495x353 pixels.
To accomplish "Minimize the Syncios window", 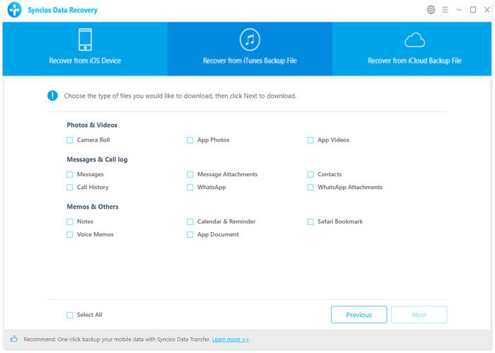I will click(x=459, y=10).
